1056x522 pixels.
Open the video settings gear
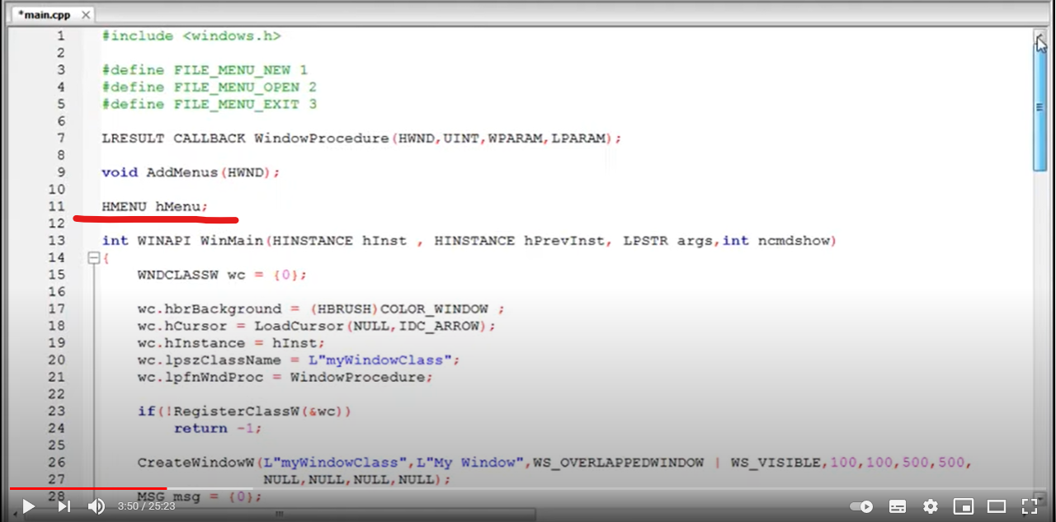[930, 506]
